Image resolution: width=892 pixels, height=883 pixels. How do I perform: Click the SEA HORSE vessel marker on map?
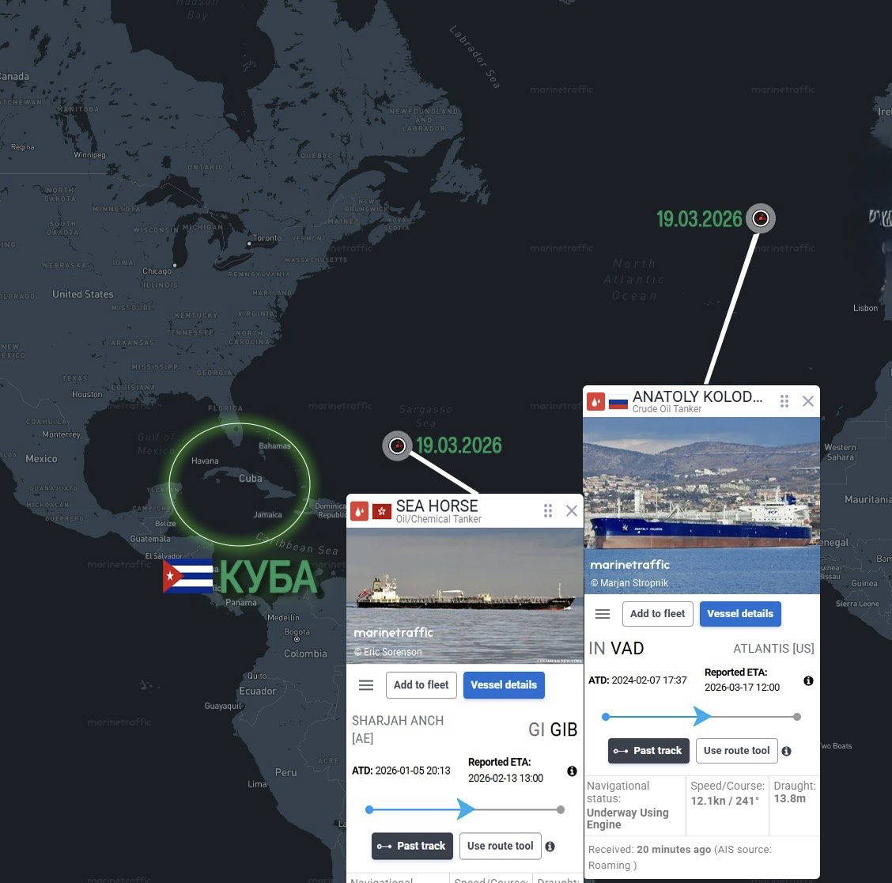coord(397,445)
